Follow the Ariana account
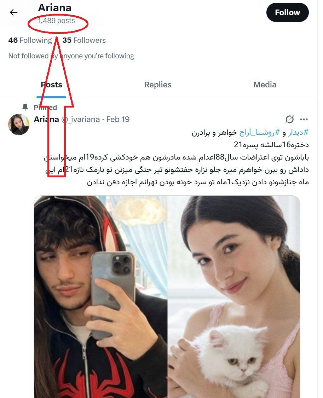The image size is (323, 398). tap(287, 12)
